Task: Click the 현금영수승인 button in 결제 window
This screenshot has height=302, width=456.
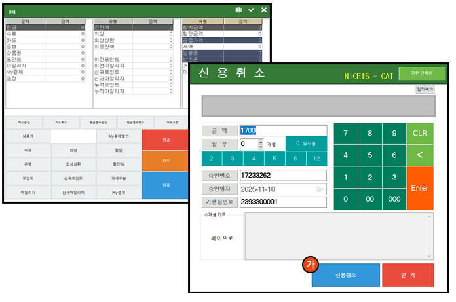Action: coord(98,123)
